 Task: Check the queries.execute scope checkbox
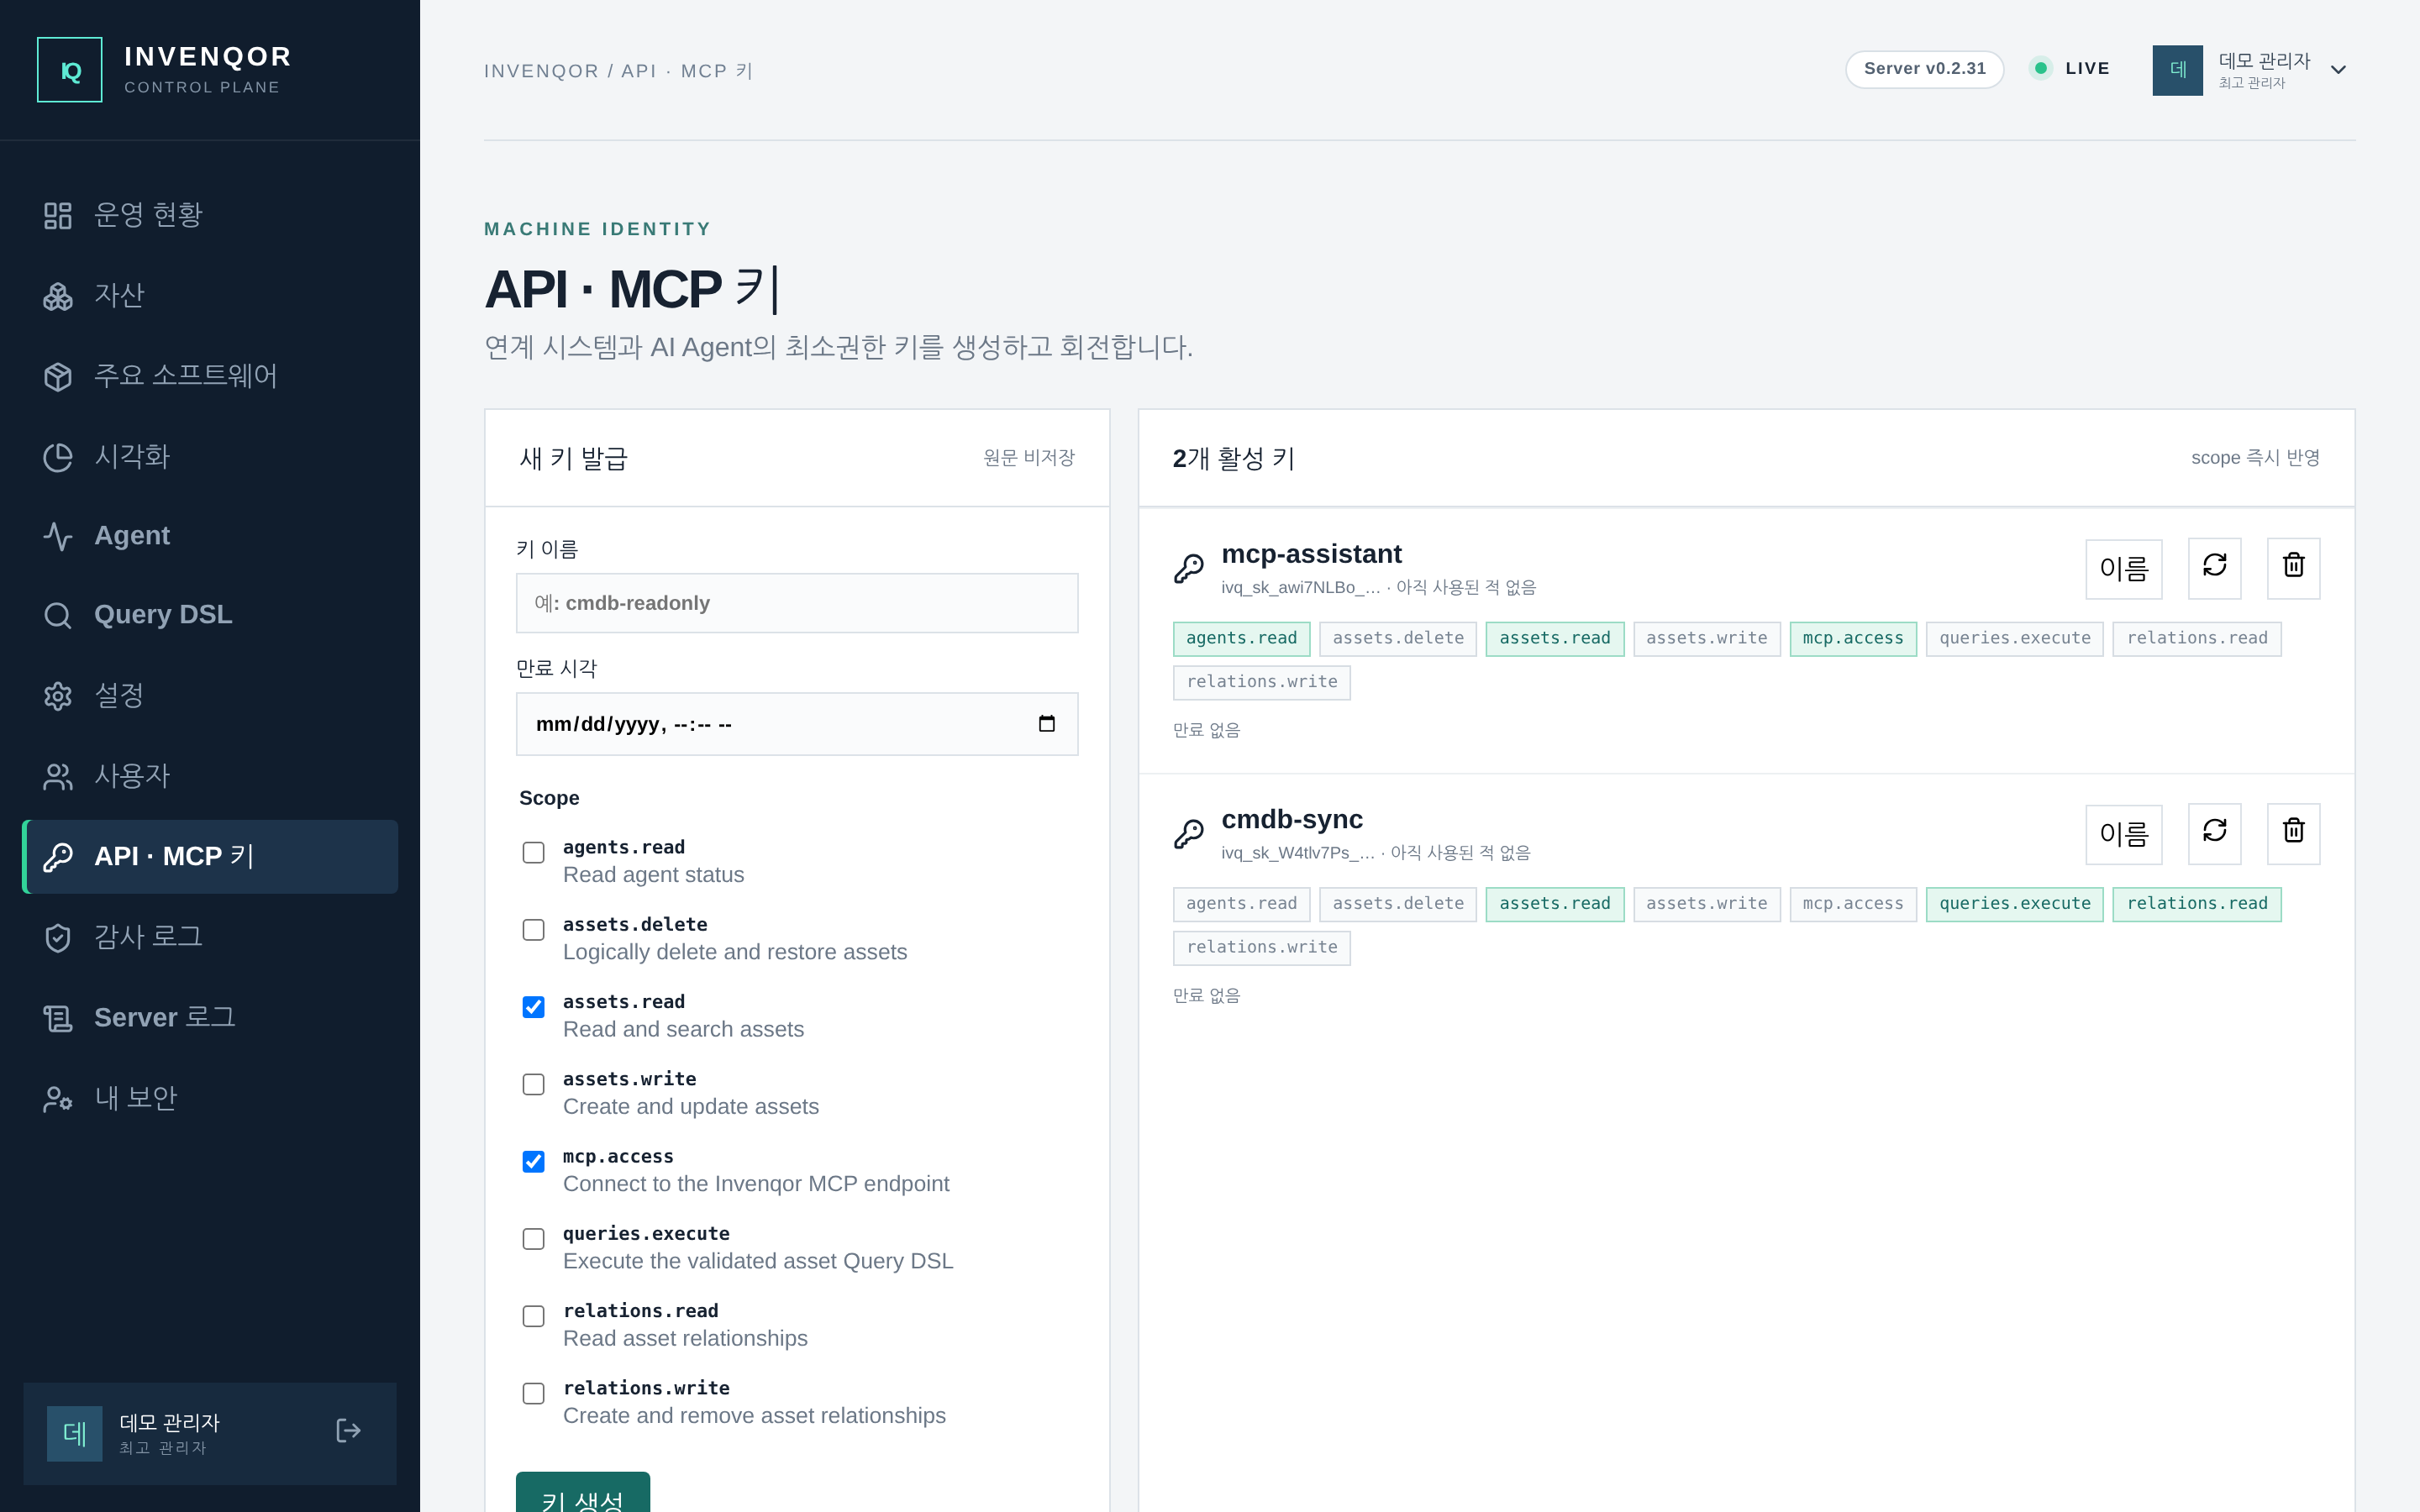[x=534, y=1239]
